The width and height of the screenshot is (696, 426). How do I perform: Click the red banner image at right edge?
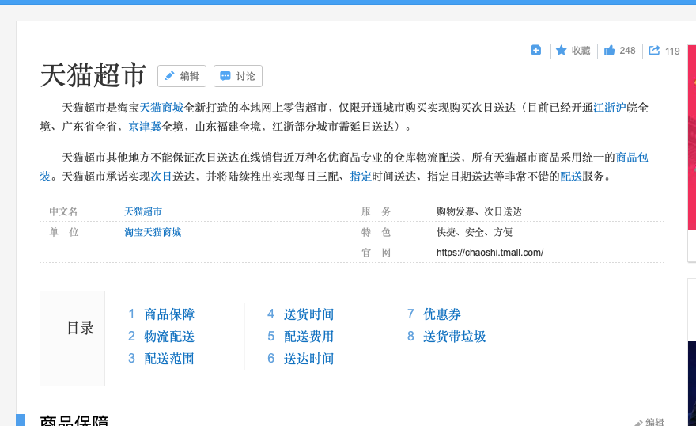[692, 138]
